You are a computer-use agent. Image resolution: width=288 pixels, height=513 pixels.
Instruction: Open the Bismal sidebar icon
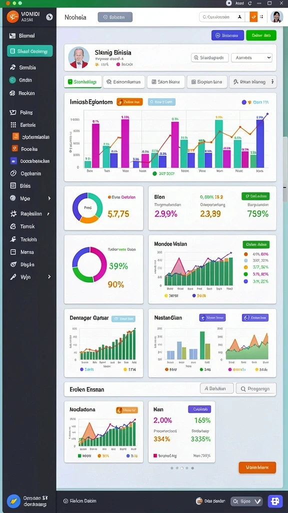tap(12, 36)
